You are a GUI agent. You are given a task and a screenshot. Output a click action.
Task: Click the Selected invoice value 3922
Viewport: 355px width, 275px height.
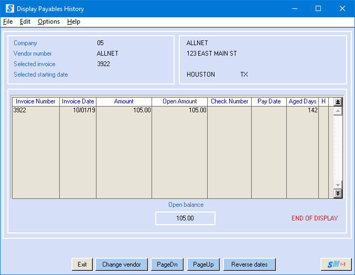coord(103,64)
